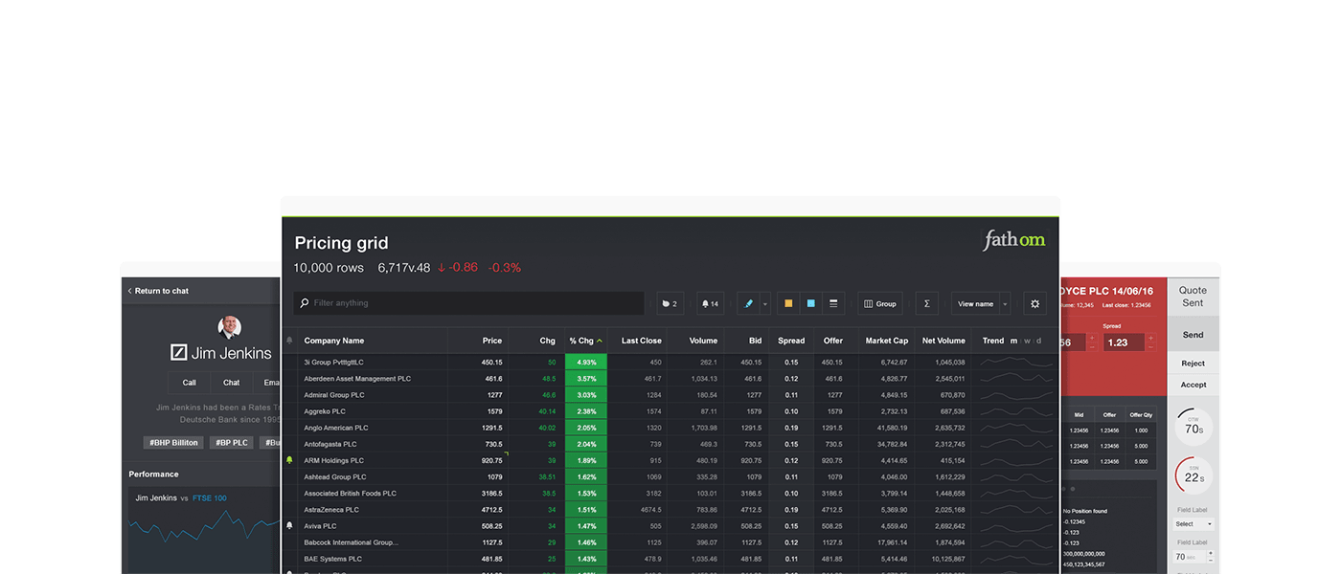Viewport: 1341px width, 574px height.
Task: Expand the highlighter tool dropdown arrow
Action: [x=764, y=304]
